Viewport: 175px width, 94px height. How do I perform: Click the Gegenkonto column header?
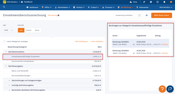point(141,36)
